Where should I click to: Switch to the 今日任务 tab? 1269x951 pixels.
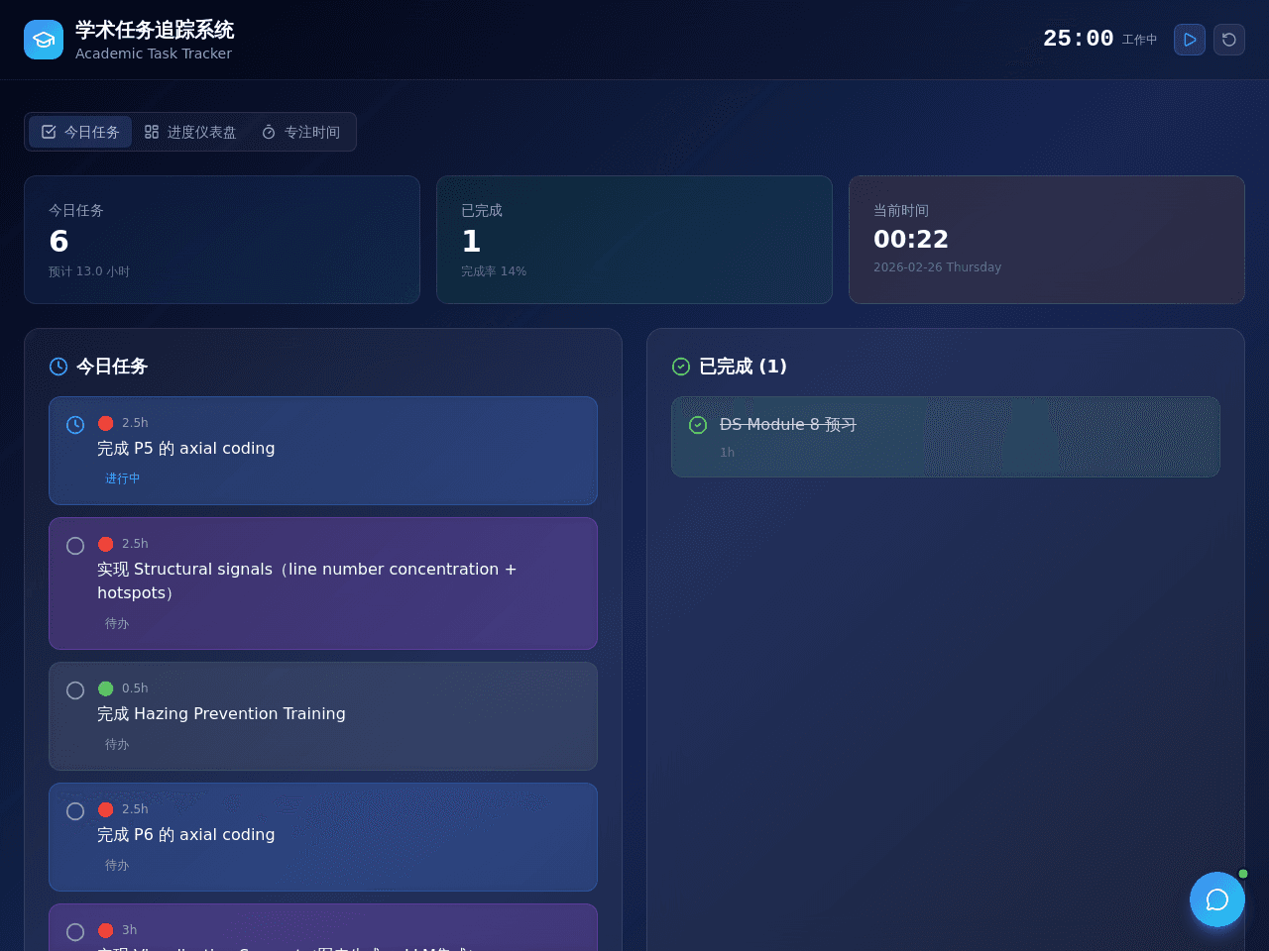[80, 132]
